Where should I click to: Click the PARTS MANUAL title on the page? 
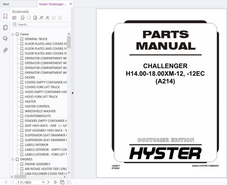point(166,40)
